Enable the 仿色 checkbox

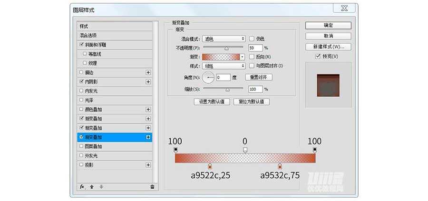252,39
